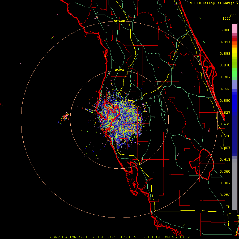Click the Lake Okeechobee outline
Viewport: 239px width, 239px height.
202,165
